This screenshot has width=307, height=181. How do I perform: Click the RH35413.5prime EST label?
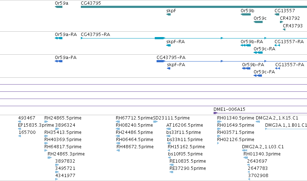pos(63,132)
